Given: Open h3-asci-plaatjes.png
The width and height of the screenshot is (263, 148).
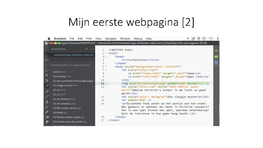Looking at the screenshot, I should (x=64, y=104).
